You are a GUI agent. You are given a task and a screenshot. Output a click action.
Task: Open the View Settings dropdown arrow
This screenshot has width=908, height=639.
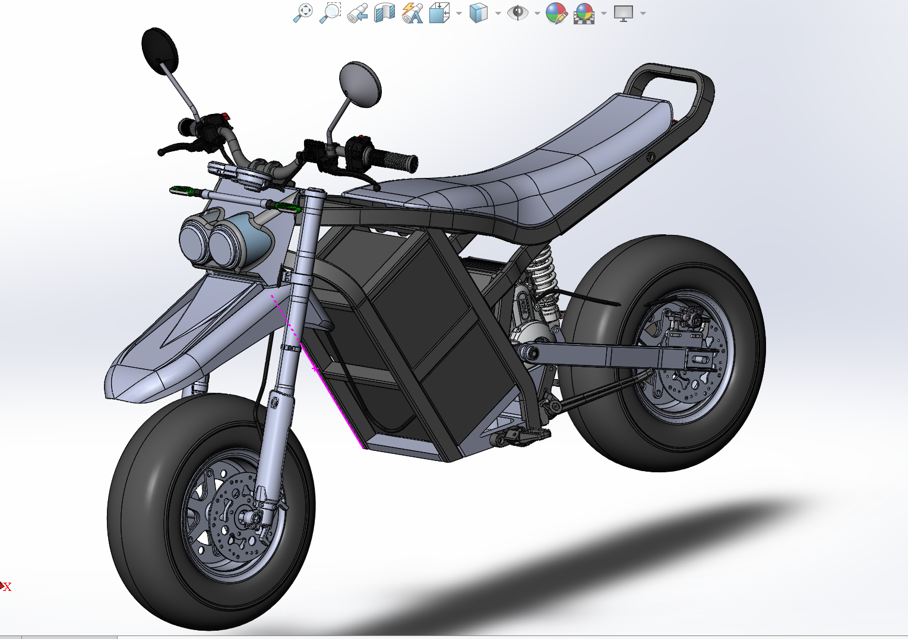click(x=643, y=14)
